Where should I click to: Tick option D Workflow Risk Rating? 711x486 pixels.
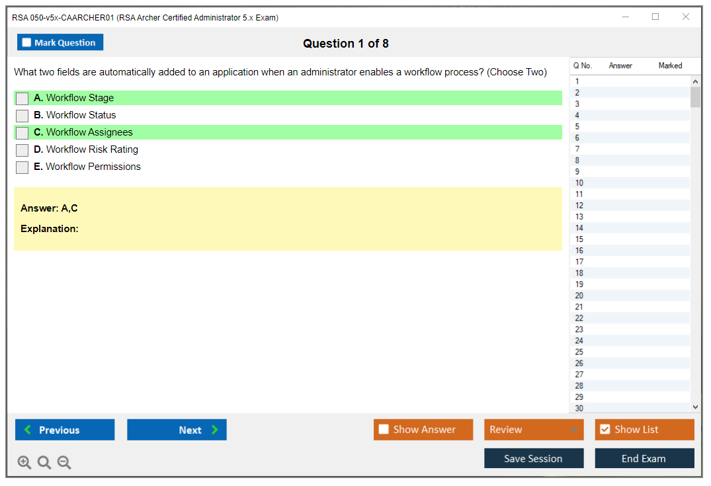[x=22, y=150]
